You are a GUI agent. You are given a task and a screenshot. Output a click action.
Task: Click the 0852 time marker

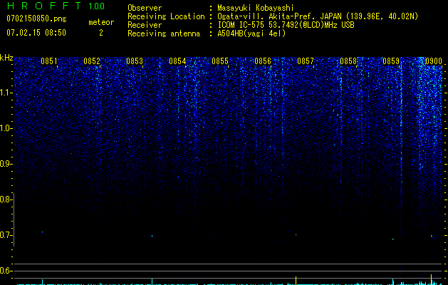[92, 61]
